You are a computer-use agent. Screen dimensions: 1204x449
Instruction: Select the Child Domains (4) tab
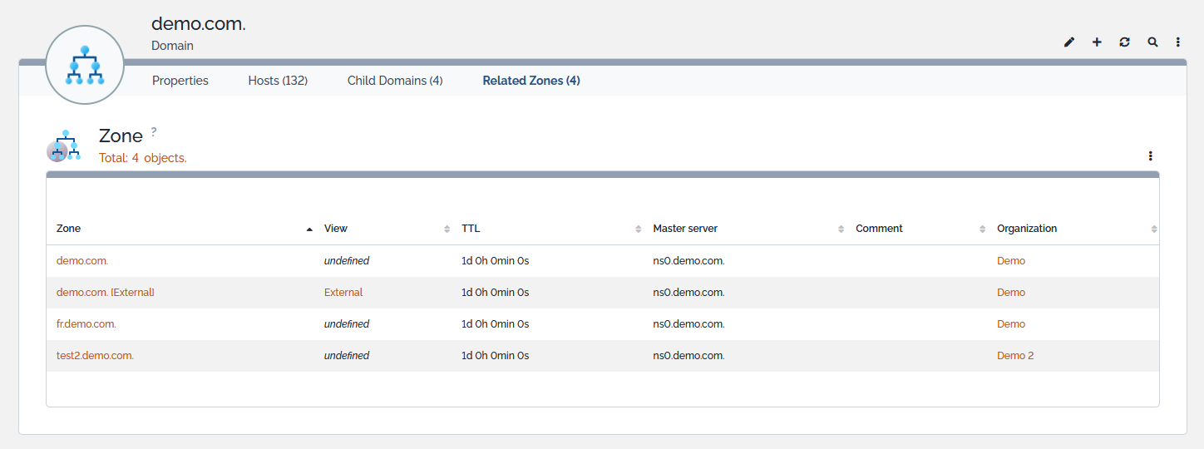tap(395, 81)
